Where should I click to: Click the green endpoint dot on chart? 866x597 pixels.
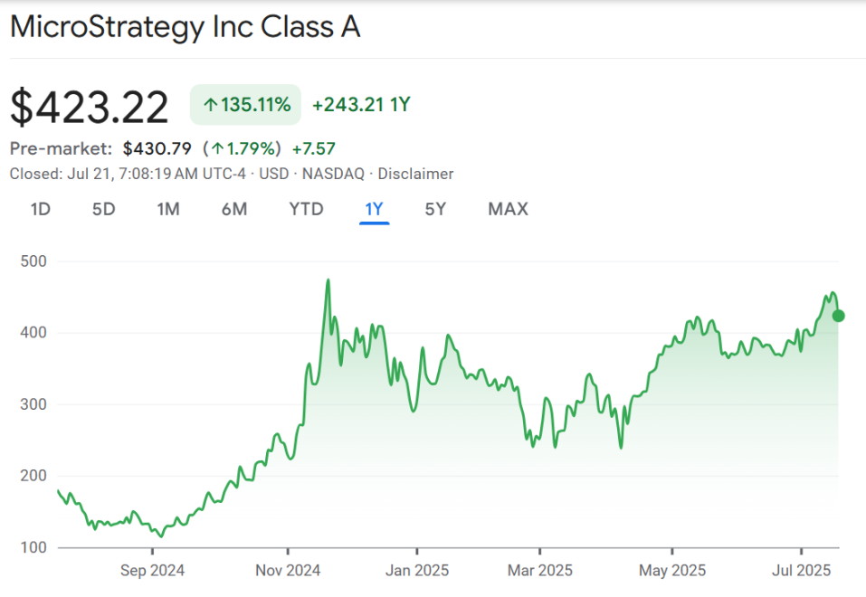tap(837, 316)
